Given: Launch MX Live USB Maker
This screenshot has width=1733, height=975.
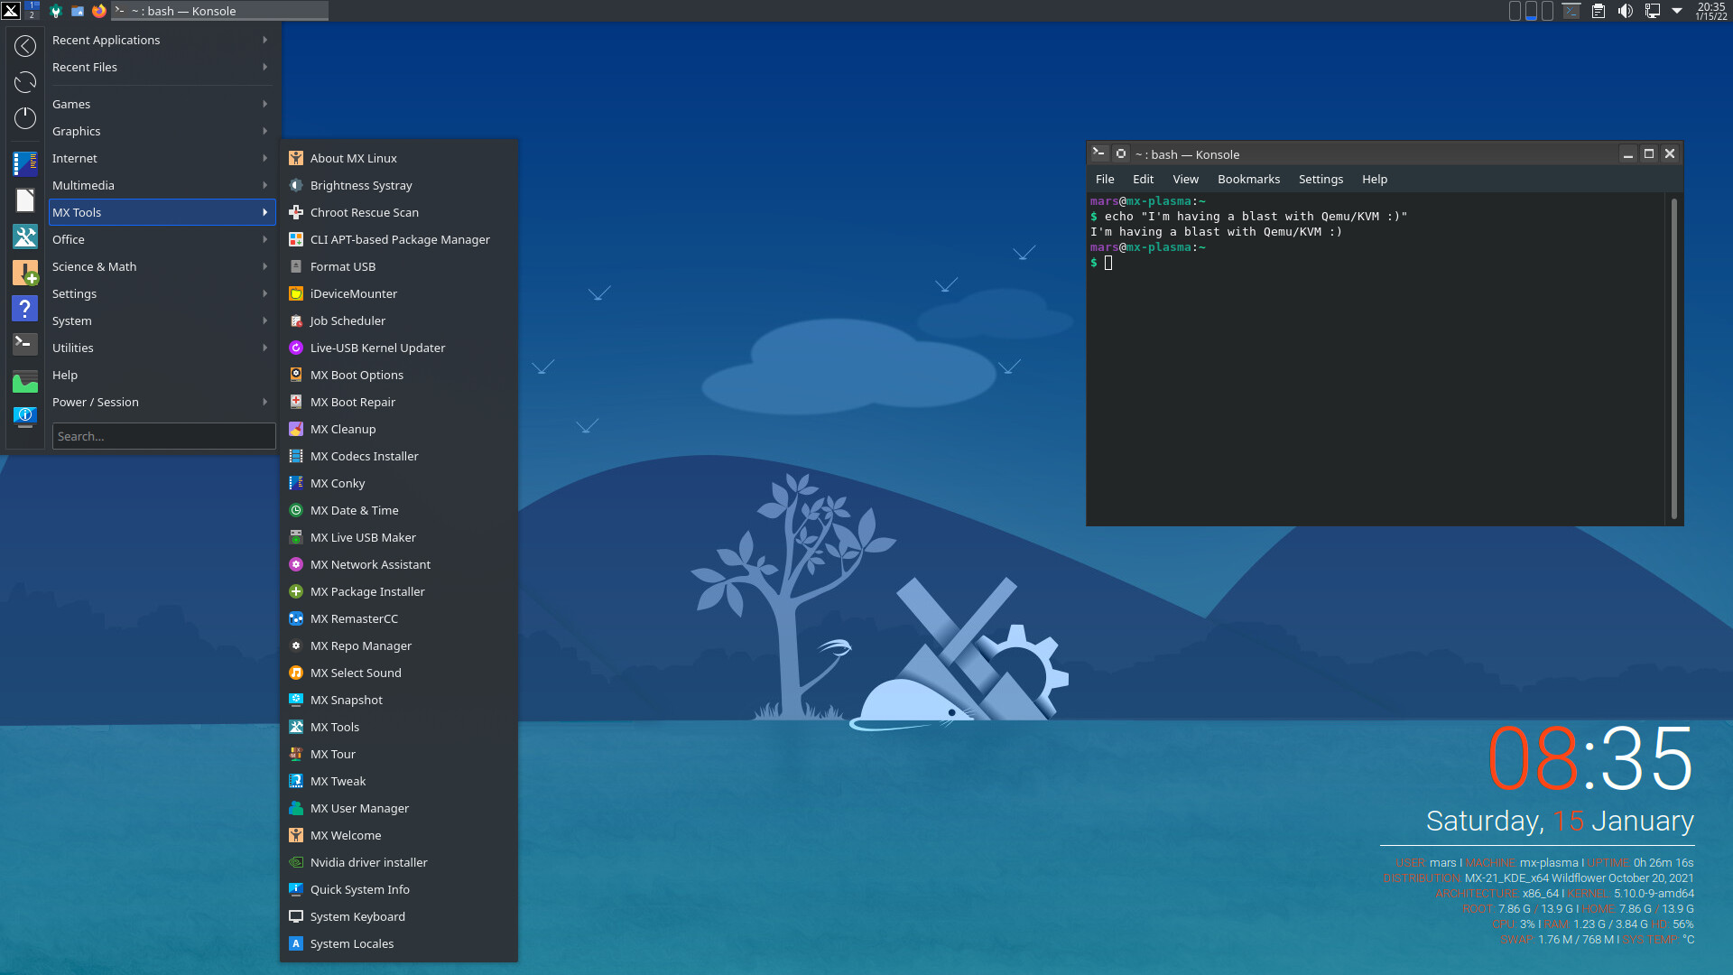Looking at the screenshot, I should pyautogui.click(x=398, y=537).
